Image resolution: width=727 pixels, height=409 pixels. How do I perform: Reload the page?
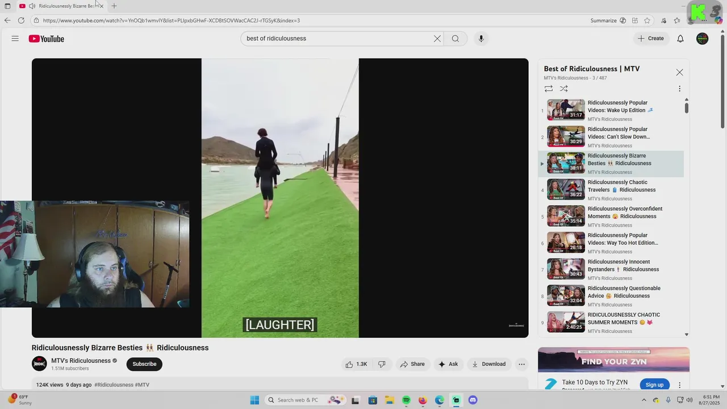click(x=21, y=20)
